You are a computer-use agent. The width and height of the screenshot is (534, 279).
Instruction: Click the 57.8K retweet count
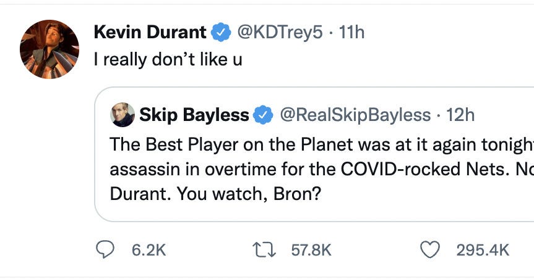pos(311,250)
